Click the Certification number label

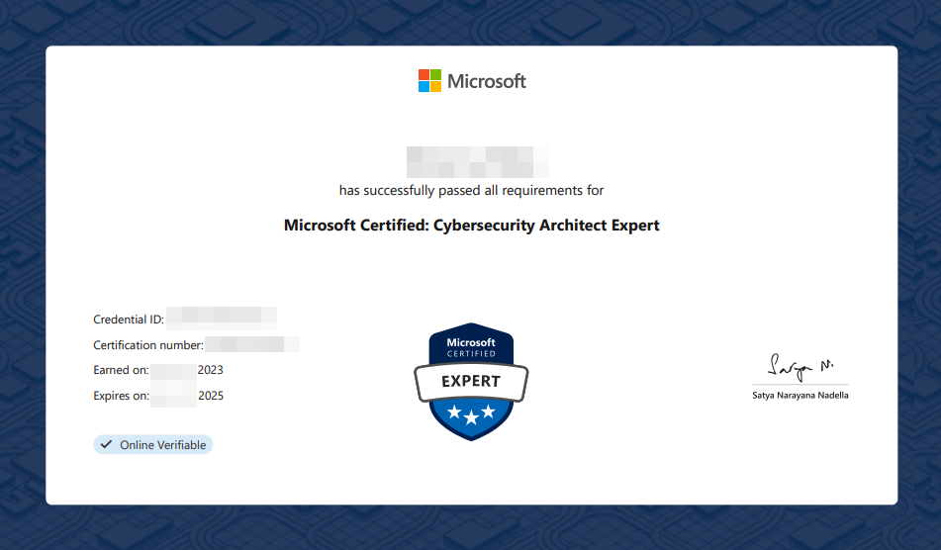[148, 345]
